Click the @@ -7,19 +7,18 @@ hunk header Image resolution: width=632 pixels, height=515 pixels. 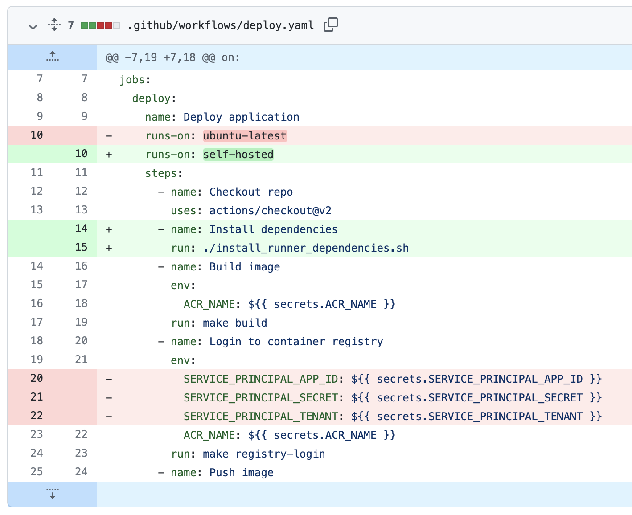[x=172, y=57]
